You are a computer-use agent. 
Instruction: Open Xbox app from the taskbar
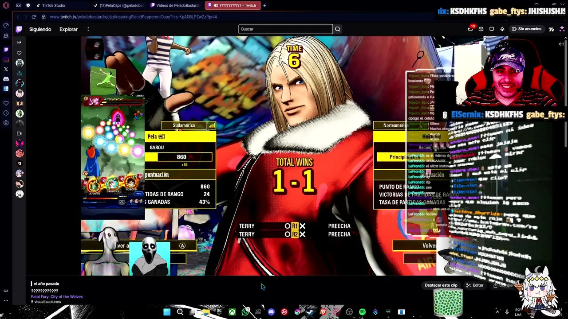[232, 312]
